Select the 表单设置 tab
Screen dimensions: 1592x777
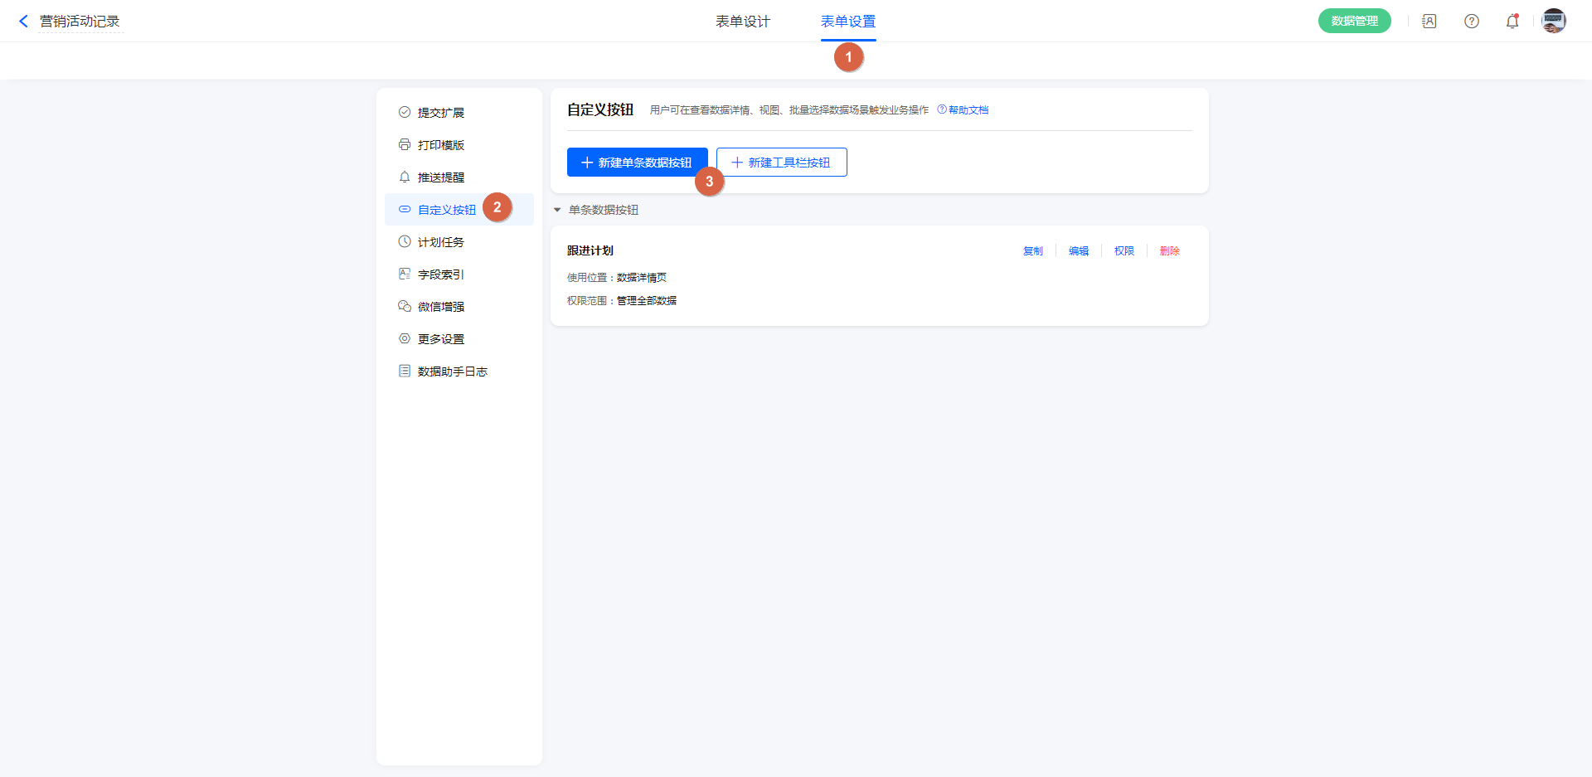tap(847, 22)
